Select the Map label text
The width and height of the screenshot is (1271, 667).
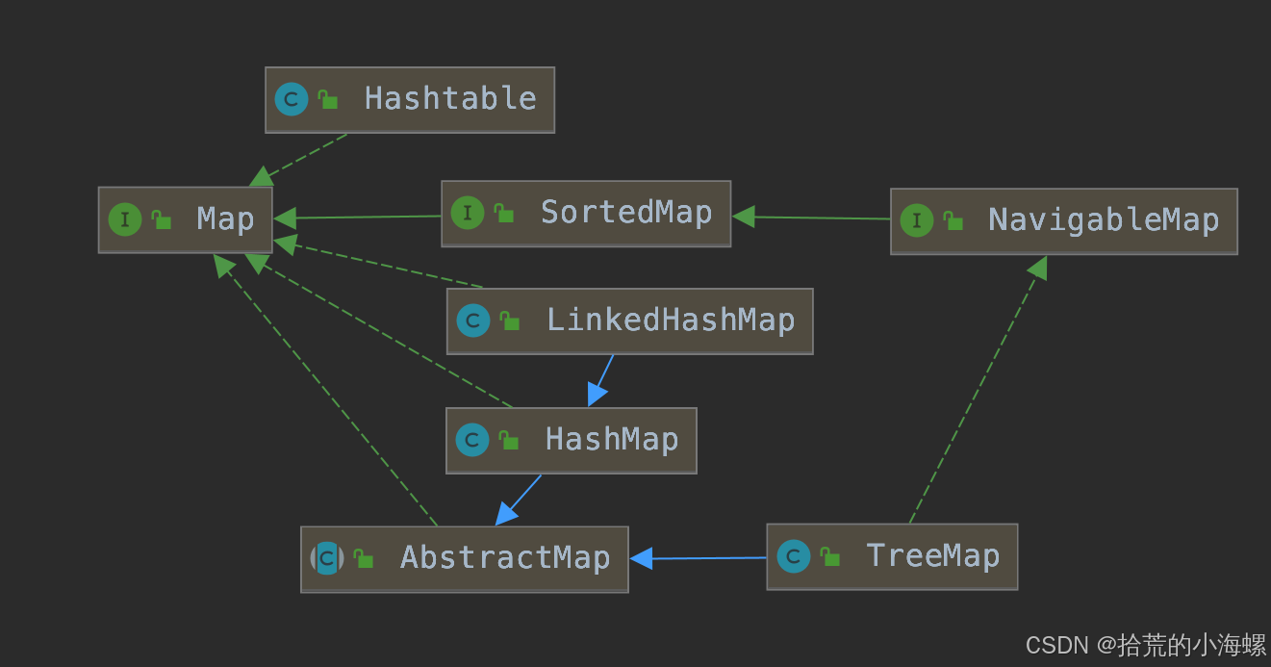(x=225, y=219)
